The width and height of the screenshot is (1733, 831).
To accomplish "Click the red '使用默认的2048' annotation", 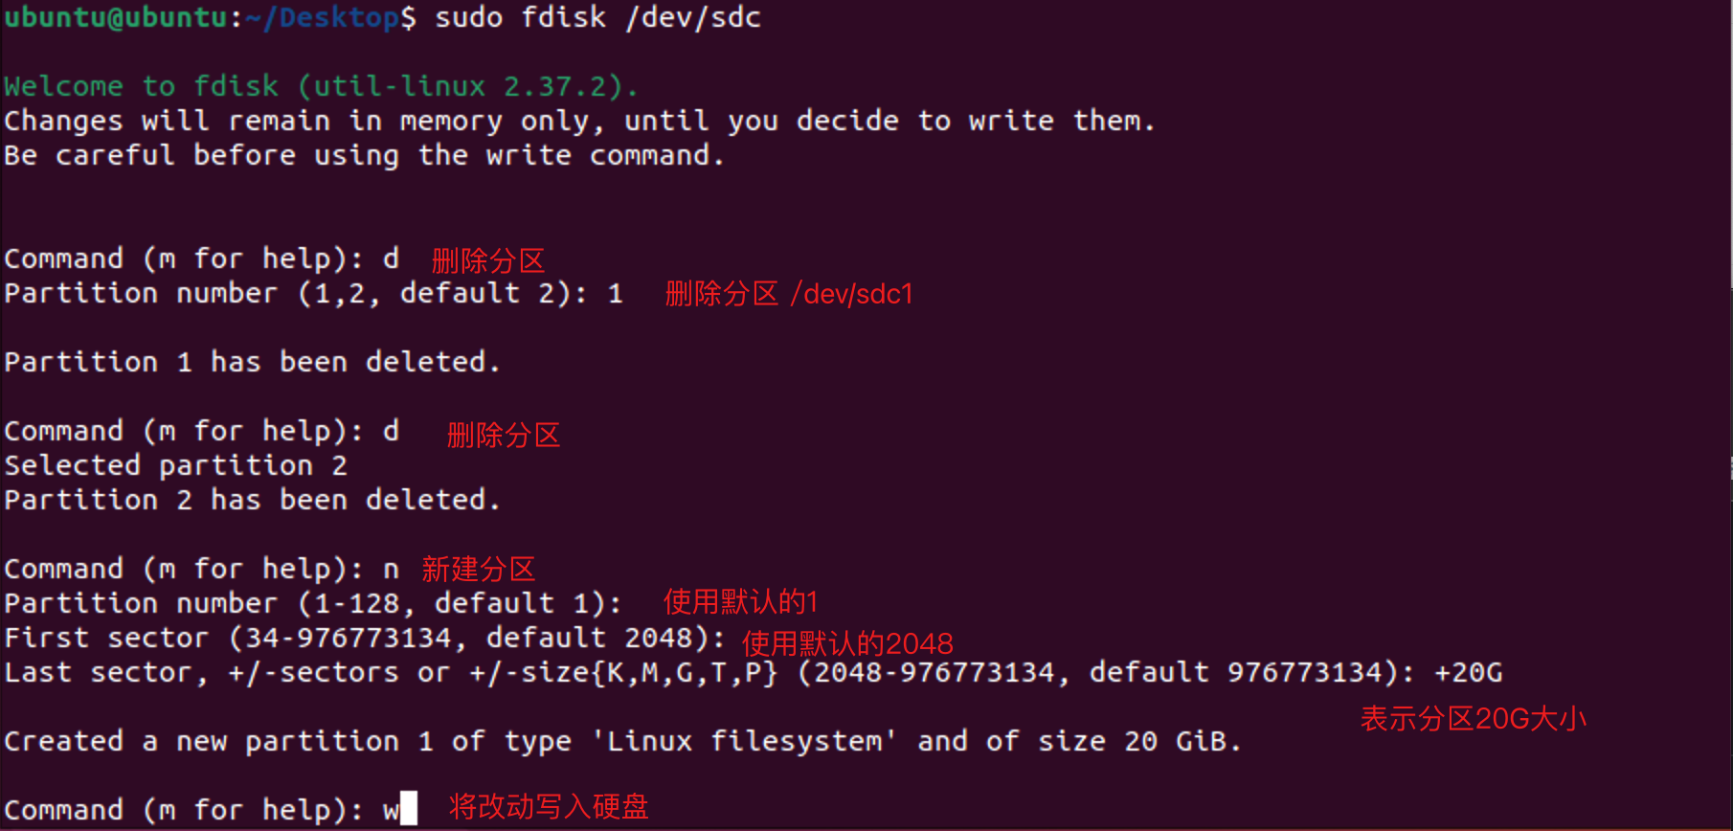I will tap(847, 643).
